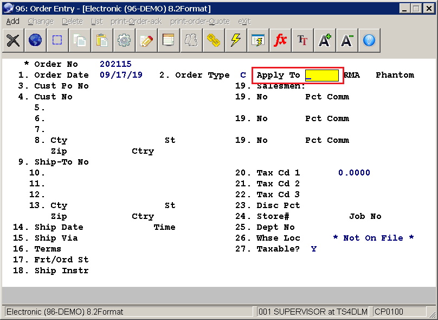This screenshot has width=438, height=320.
Task: Click the Cust Po No label
Action: pyautogui.click(x=61, y=86)
